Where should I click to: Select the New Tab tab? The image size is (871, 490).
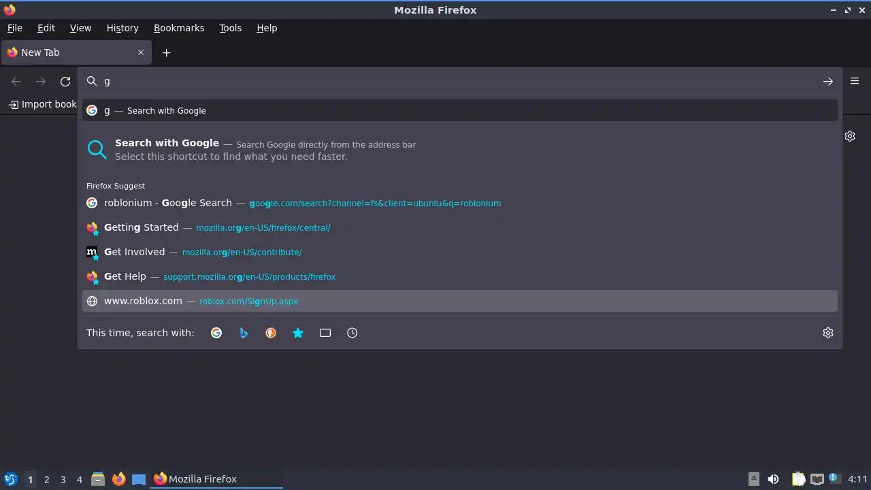pos(76,52)
